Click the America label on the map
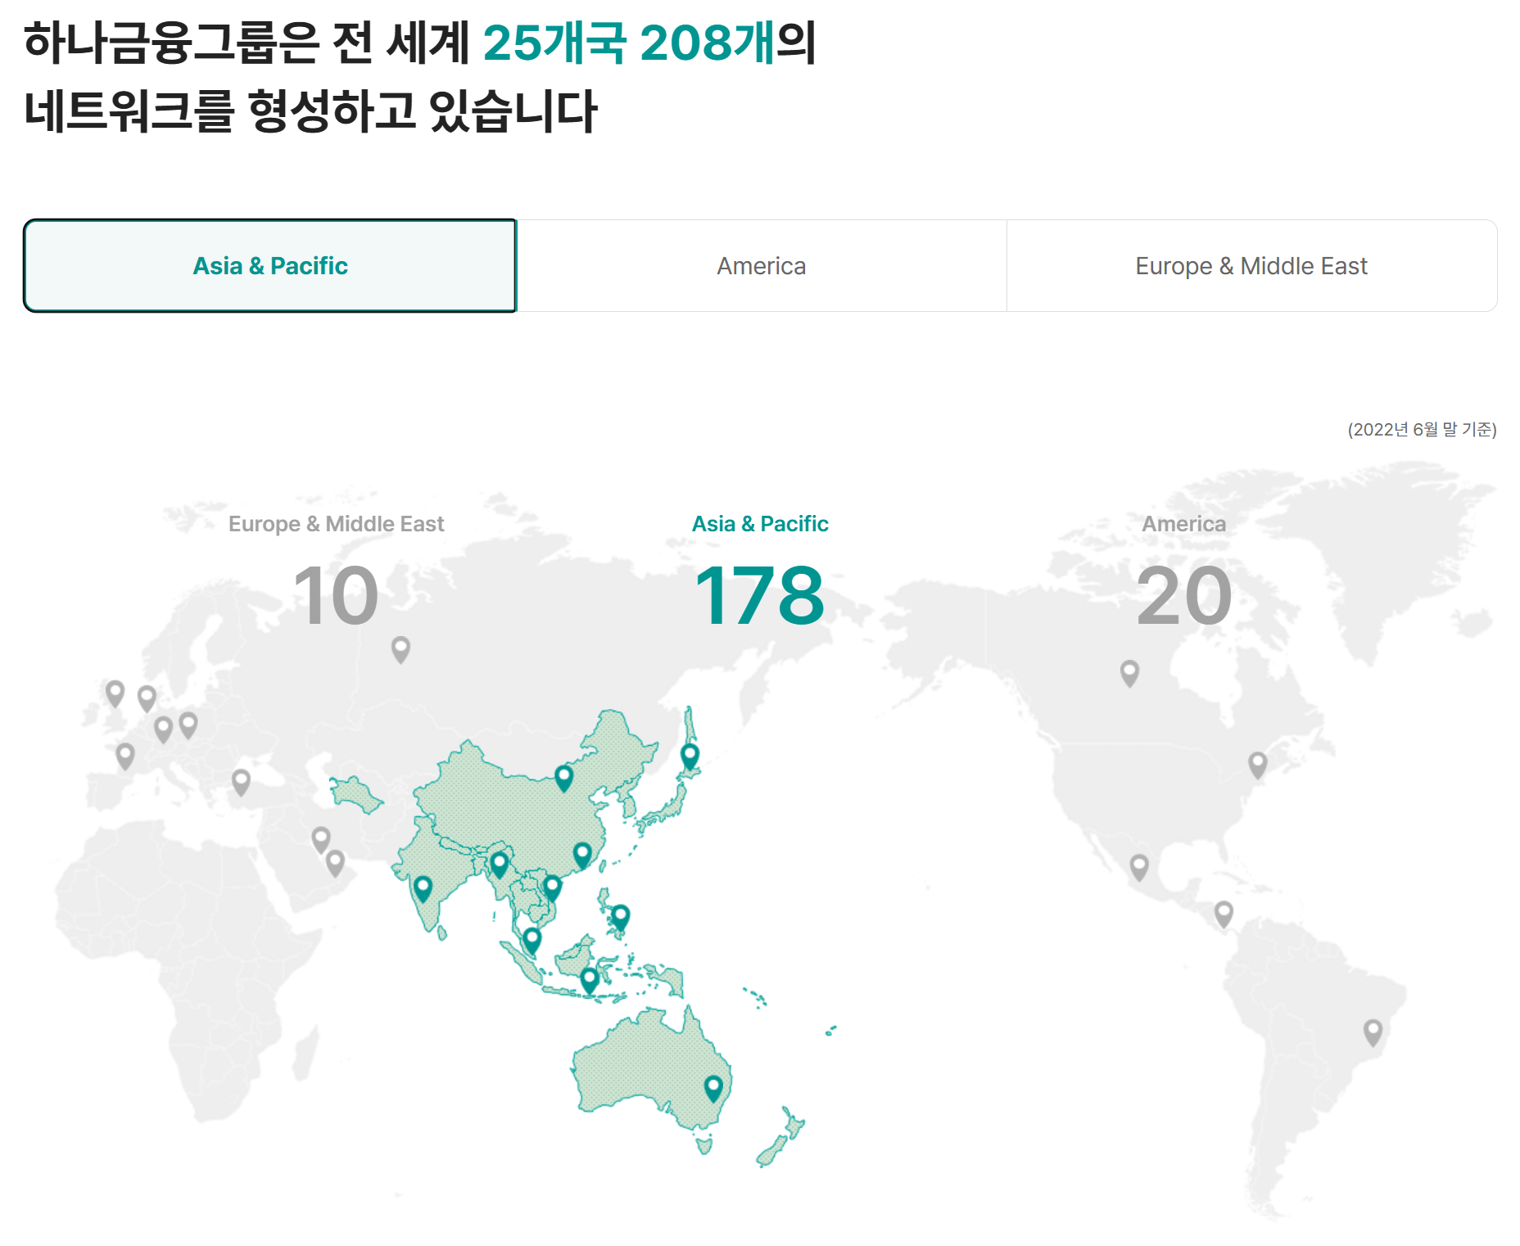Viewport: 1520px width, 1246px height. coord(1184,524)
